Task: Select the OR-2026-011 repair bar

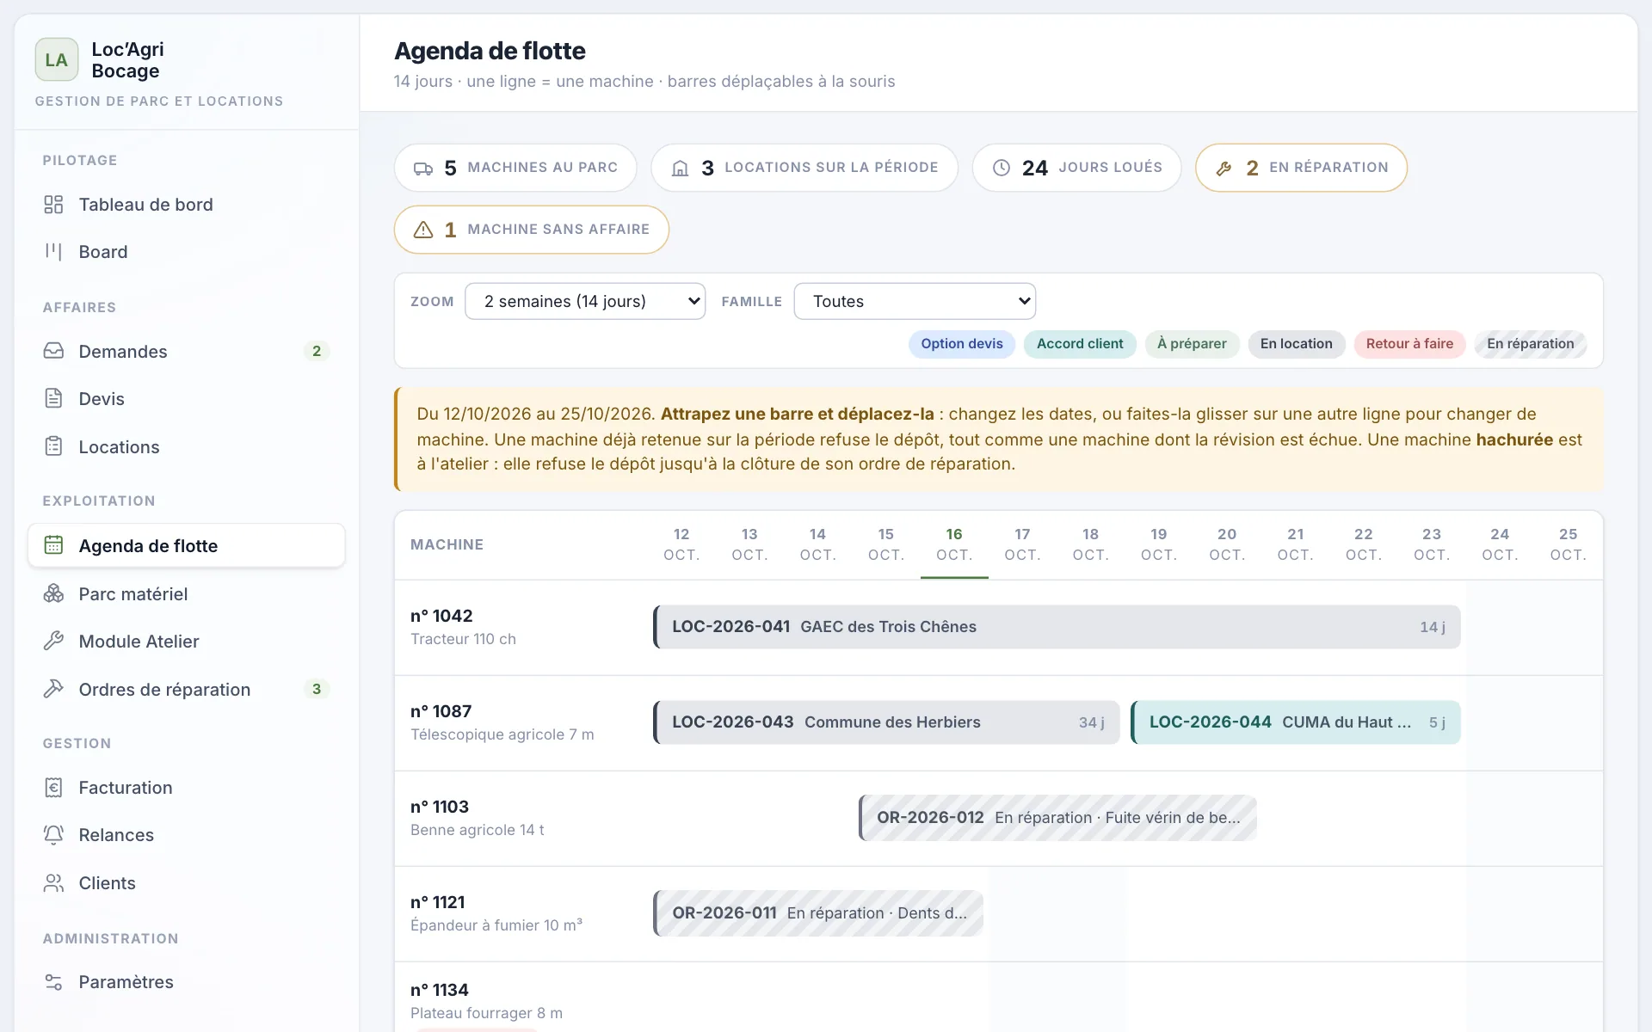Action: pos(818,913)
